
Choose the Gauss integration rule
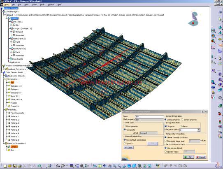(181, 126)
